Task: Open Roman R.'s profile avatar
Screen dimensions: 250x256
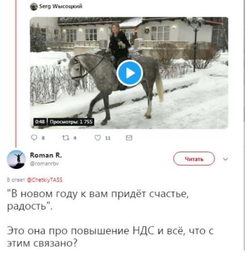Action: coord(16,159)
